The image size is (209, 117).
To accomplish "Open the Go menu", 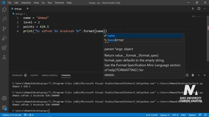I will click(x=43, y=3).
